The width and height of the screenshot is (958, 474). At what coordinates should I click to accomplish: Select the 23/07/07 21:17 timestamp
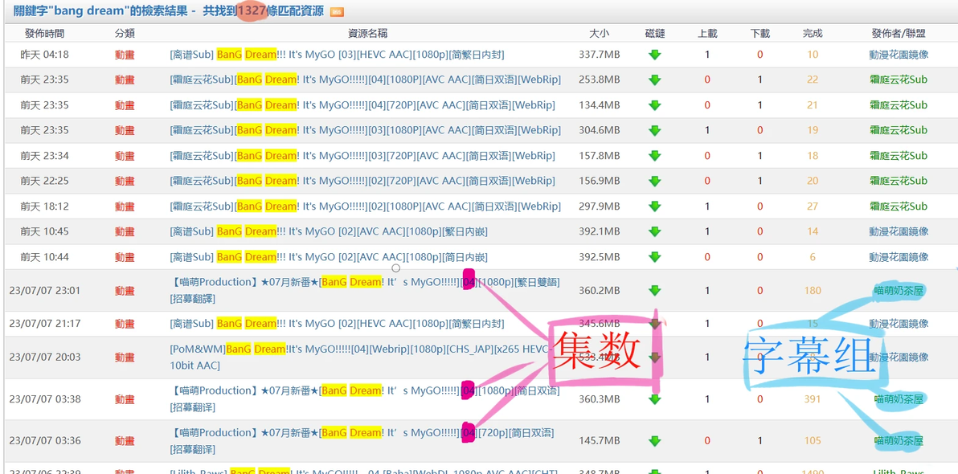44,324
